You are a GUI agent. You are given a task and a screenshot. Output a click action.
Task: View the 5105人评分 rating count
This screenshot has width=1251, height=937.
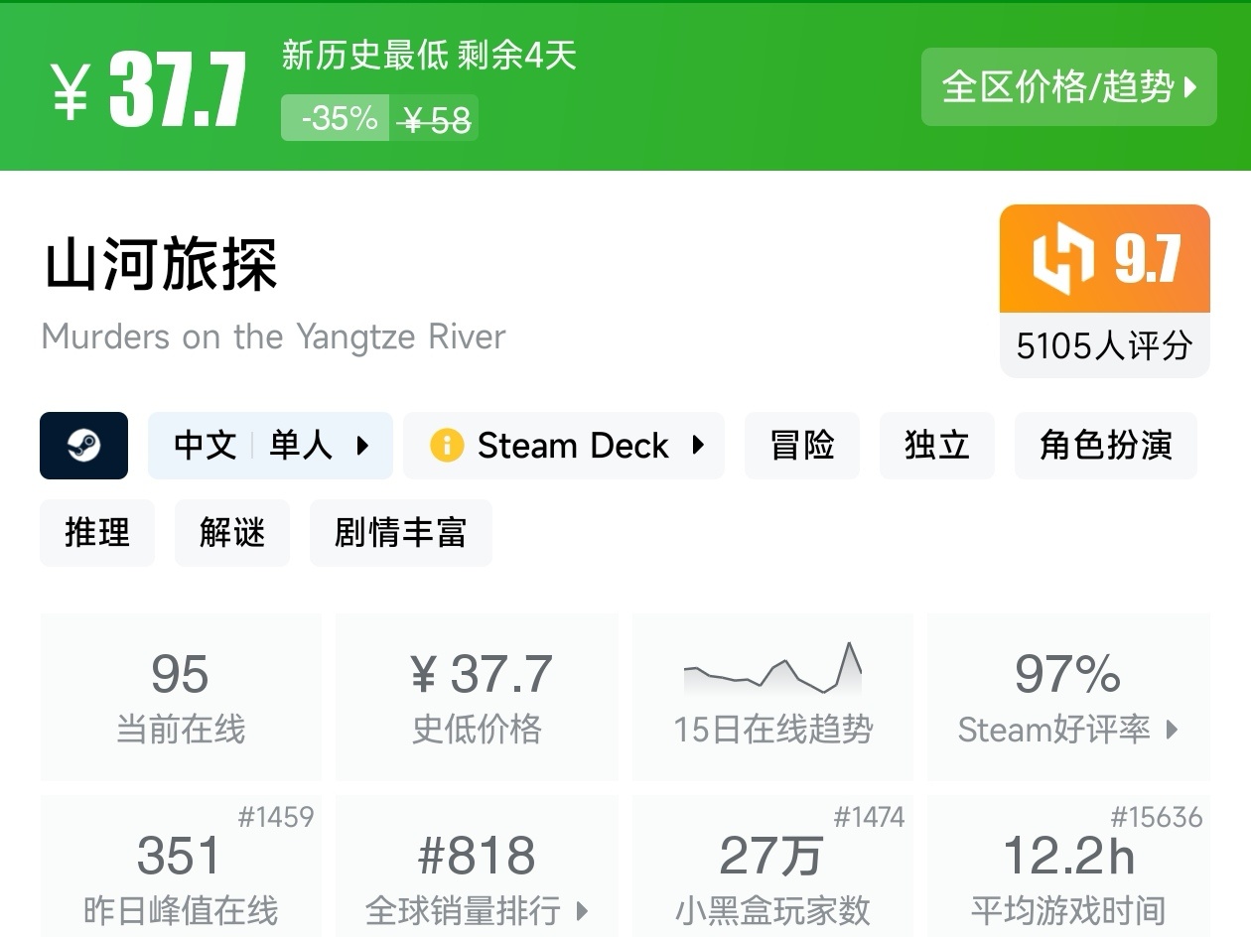(1105, 345)
